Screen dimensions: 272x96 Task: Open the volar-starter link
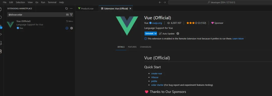click(157, 85)
